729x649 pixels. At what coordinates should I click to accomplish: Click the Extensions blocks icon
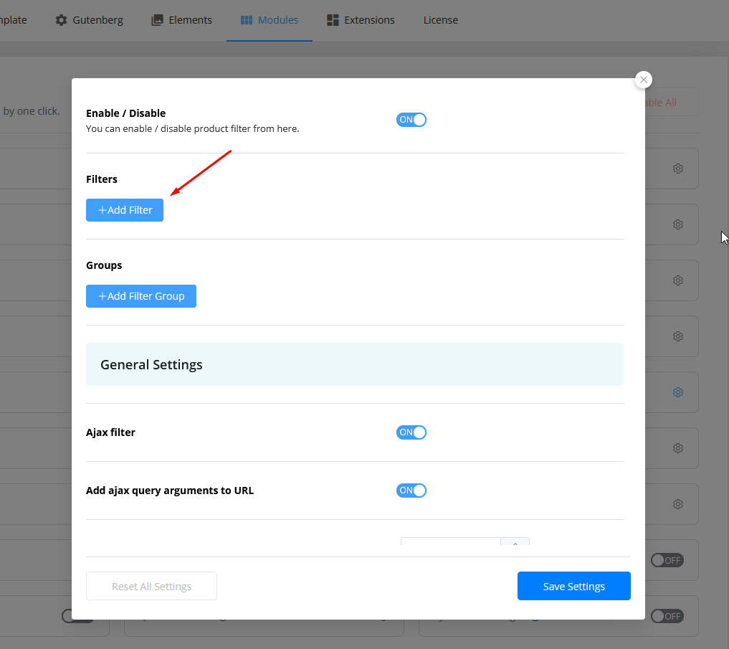[x=333, y=20]
